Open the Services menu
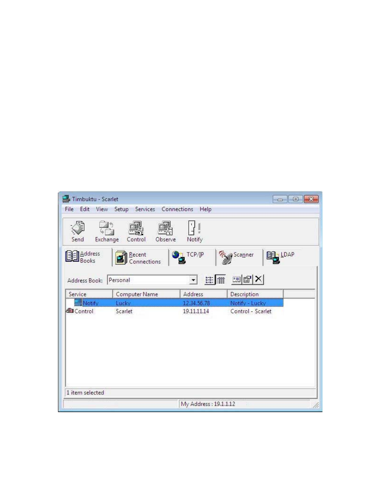Viewport: 384px width, 498px height. click(145, 209)
